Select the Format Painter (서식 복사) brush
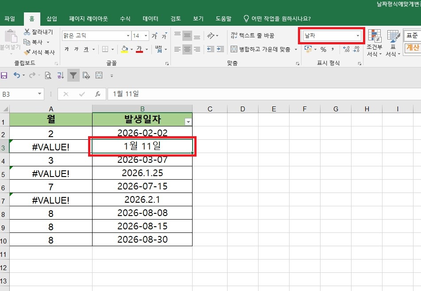Image resolution: width=421 pixels, height=291 pixels. (27, 52)
